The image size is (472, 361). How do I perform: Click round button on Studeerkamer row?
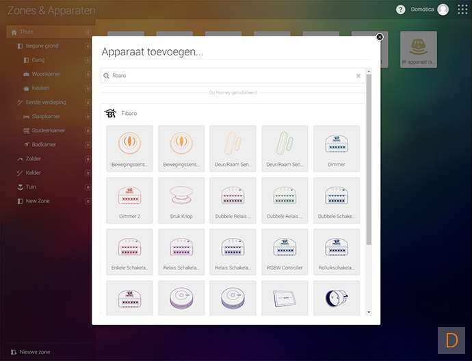88,131
